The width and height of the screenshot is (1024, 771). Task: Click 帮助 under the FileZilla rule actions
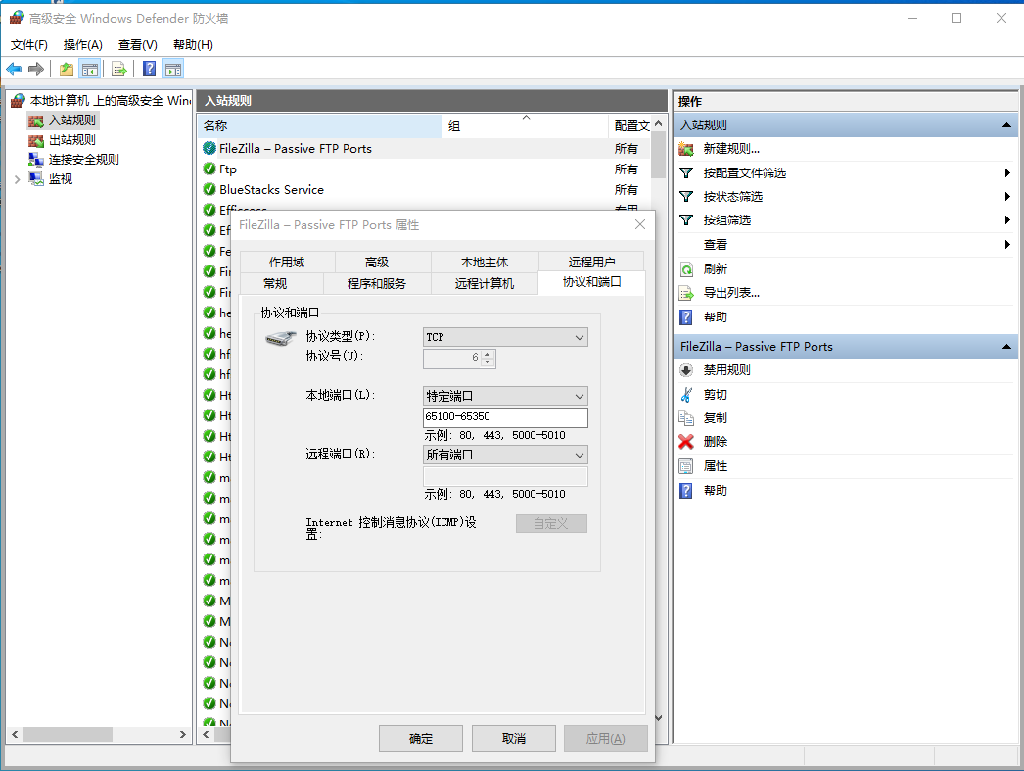tap(715, 491)
